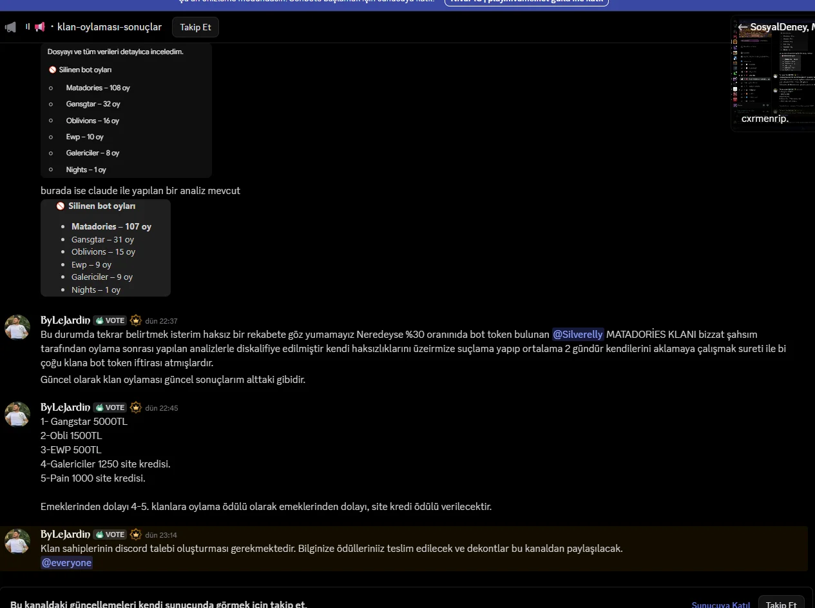Open the top bot votes image attachment
The height and width of the screenshot is (608, 815).
click(126, 110)
